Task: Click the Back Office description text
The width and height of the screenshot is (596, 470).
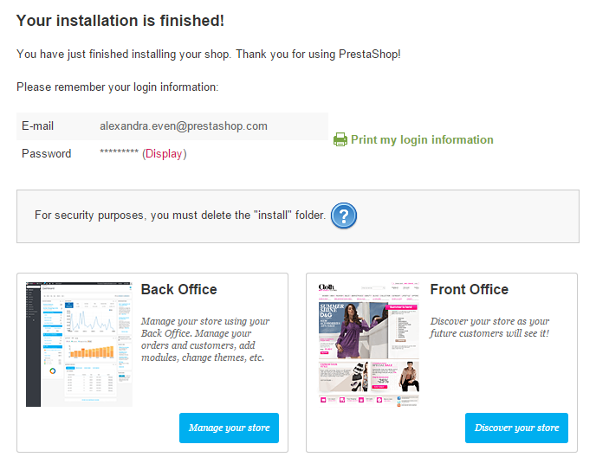Action: 205,339
